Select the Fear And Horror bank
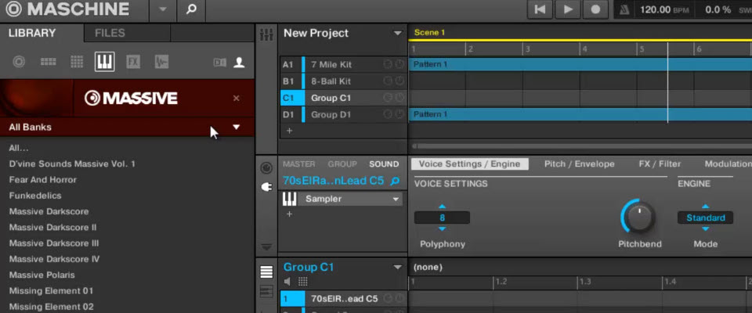The width and height of the screenshot is (752, 313). coord(42,180)
